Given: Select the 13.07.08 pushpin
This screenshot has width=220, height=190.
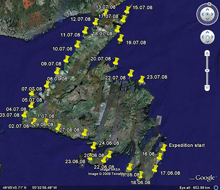Looking at the screenshot, I should click(x=106, y=13).
